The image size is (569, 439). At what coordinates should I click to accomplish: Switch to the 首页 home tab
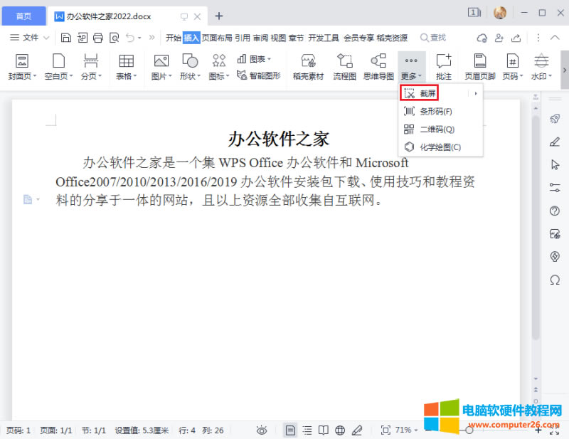point(24,15)
